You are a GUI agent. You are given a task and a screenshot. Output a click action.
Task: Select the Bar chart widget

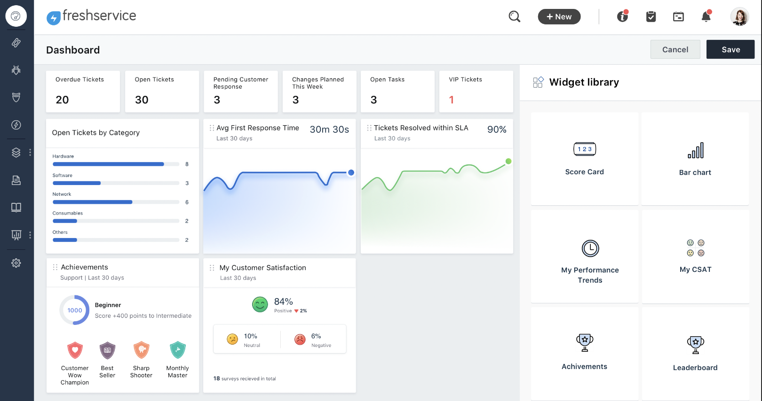[x=695, y=159]
